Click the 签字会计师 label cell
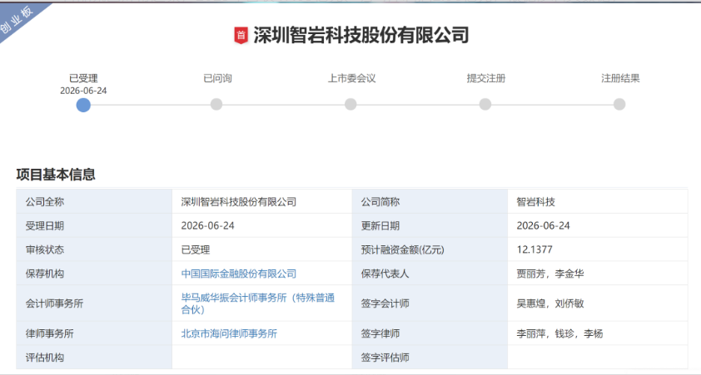The height and width of the screenshot is (375, 701). tap(430, 303)
